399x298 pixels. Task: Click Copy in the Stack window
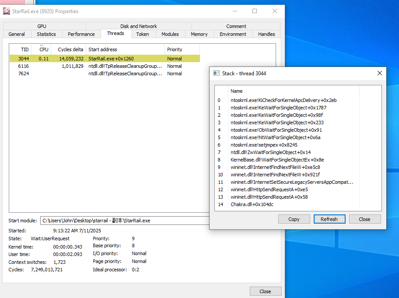(294, 219)
